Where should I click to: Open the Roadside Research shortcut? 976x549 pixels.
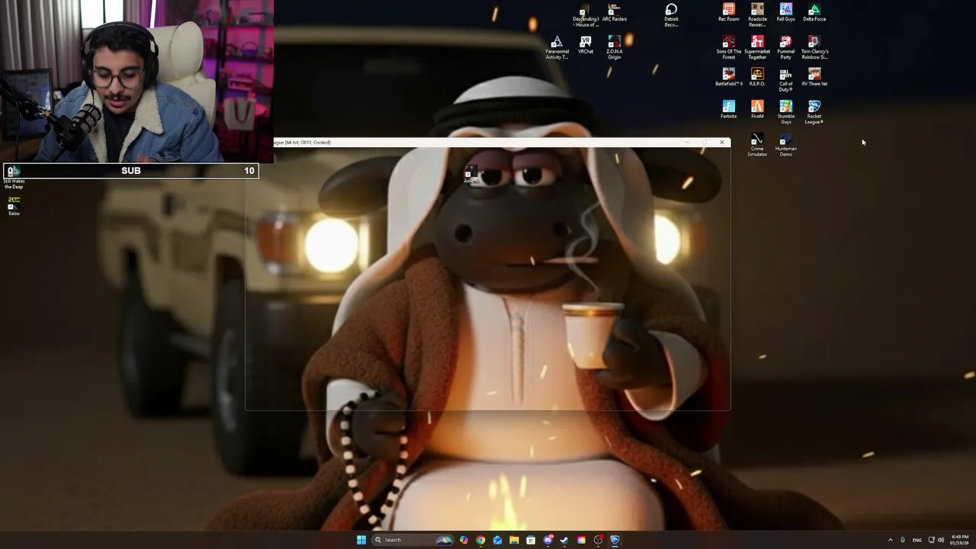pos(757,15)
